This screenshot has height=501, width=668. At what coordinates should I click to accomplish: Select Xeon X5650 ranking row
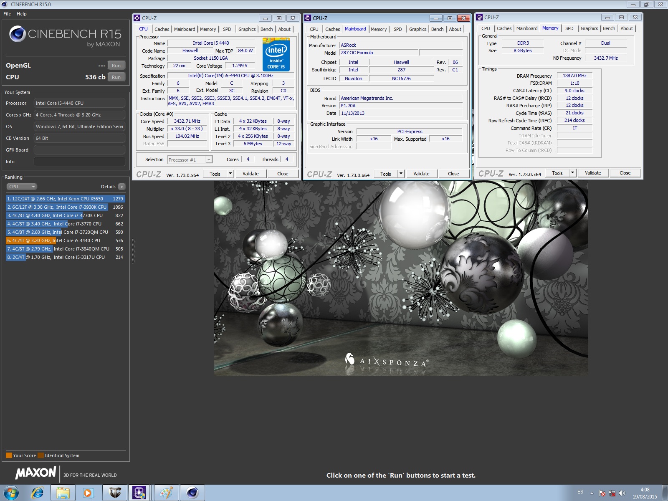click(66, 199)
